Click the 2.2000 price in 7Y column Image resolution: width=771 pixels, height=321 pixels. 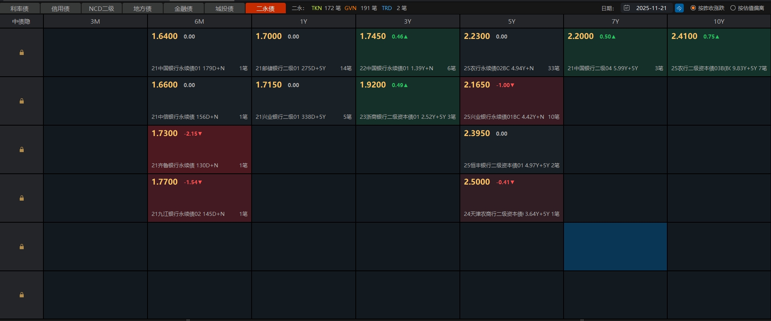coord(580,36)
